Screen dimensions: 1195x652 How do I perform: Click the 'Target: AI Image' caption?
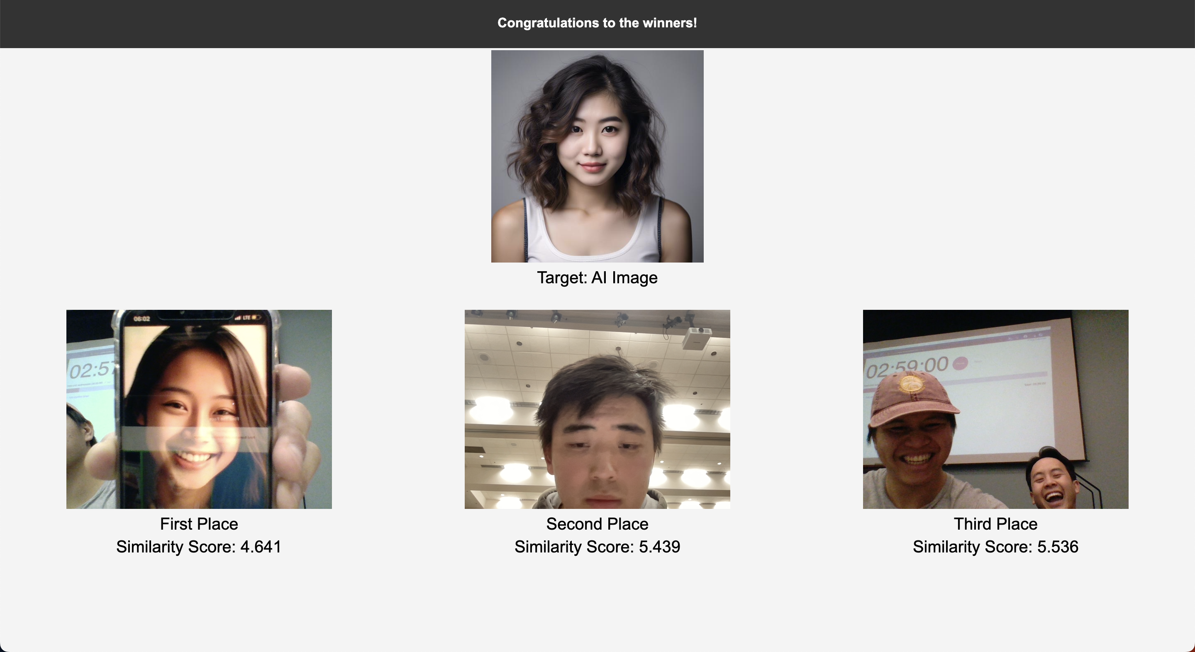tap(597, 277)
